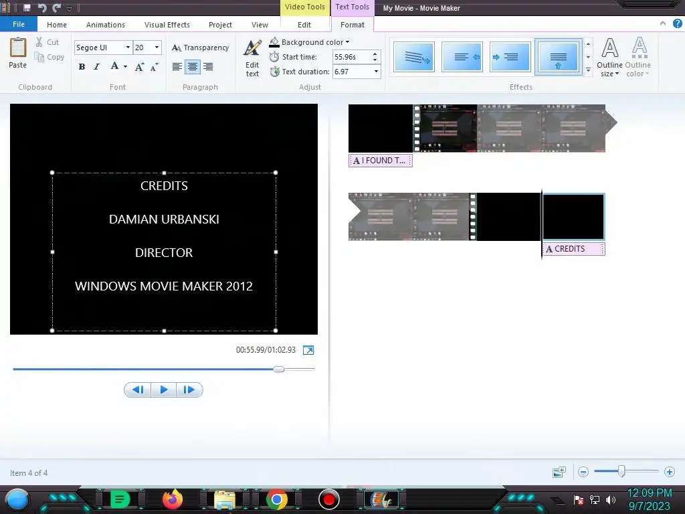685x514 pixels.
Task: Click the font color A icon
Action: point(114,66)
